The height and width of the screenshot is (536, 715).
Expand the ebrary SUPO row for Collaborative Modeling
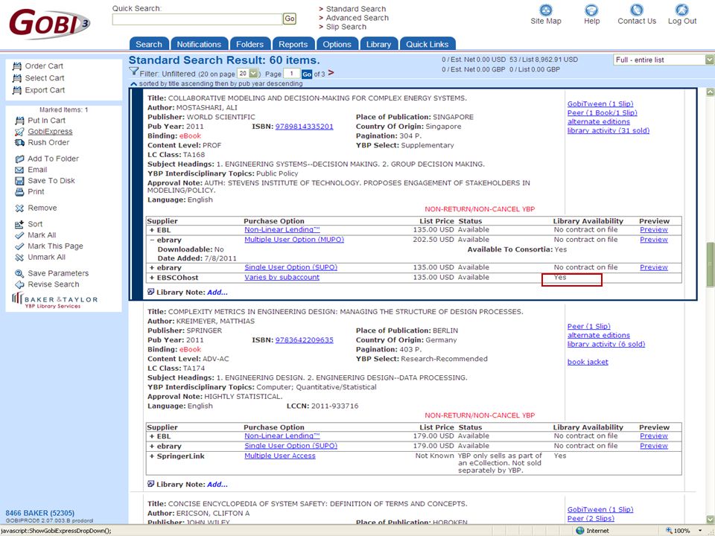pyautogui.click(x=152, y=268)
